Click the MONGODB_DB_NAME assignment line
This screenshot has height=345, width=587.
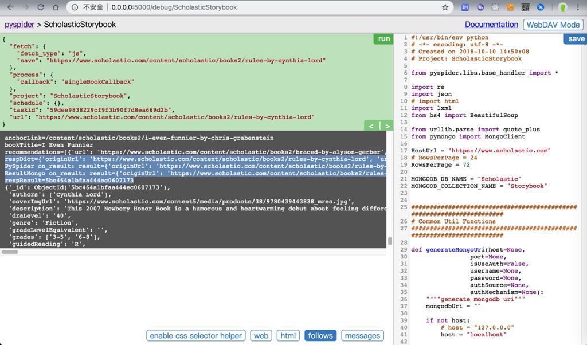click(467, 179)
